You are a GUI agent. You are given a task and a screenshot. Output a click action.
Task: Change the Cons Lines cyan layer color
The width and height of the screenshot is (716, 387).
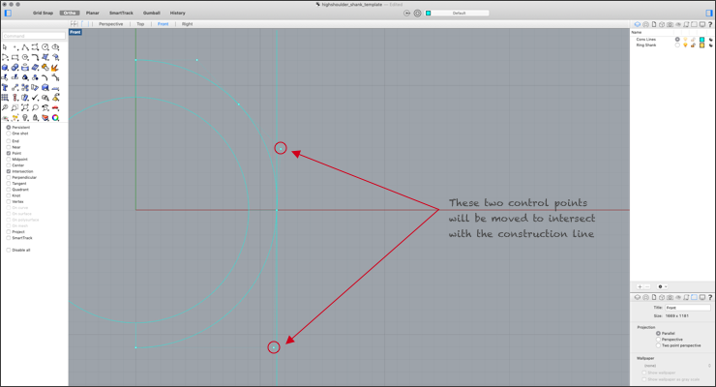(x=701, y=40)
